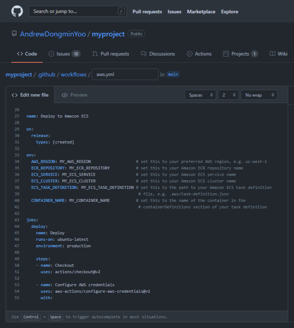Image resolution: width=294 pixels, height=328 pixels.
Task: Click the comment about us-west-1 region
Action: coord(201,161)
